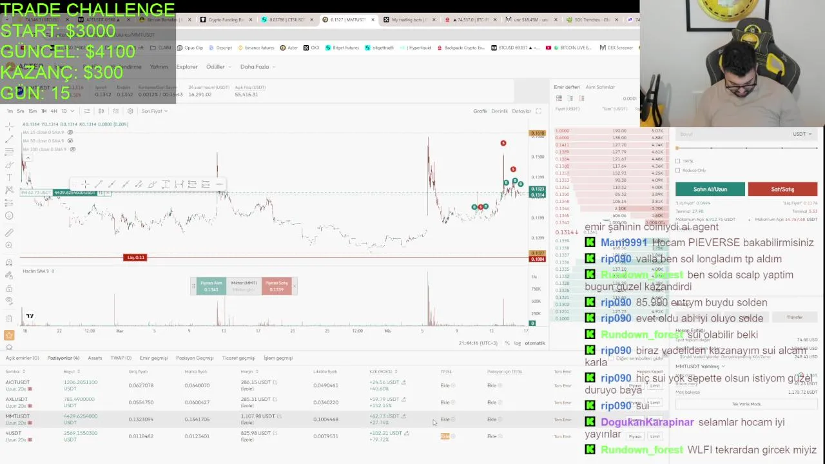825x464 pixels.
Task: Open the Explorer navigation link
Action: [x=187, y=66]
